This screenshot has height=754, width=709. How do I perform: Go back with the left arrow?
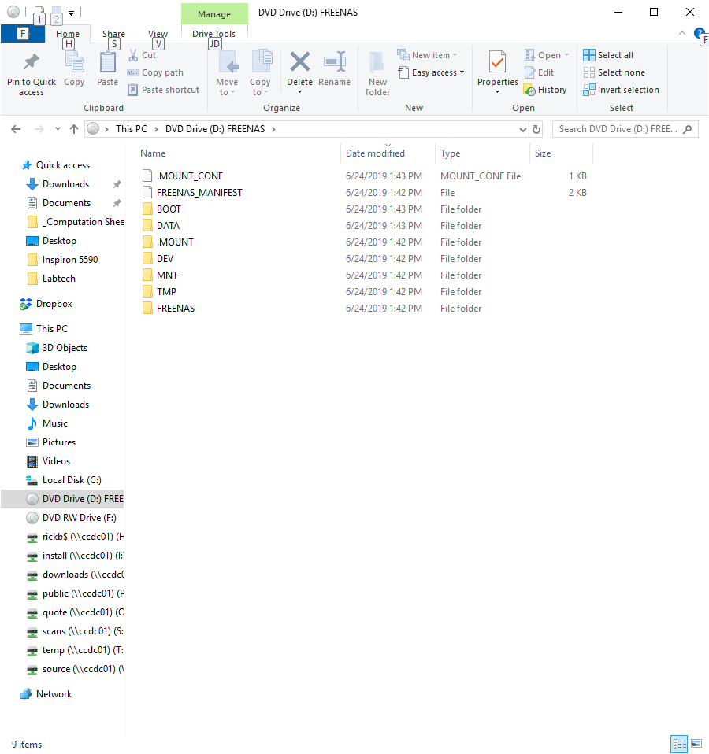[16, 129]
